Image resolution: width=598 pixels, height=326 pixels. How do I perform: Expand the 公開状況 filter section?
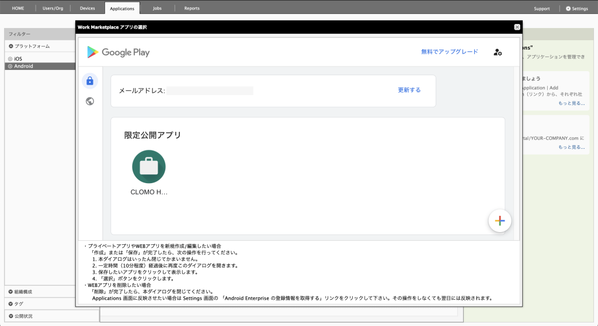click(11, 316)
